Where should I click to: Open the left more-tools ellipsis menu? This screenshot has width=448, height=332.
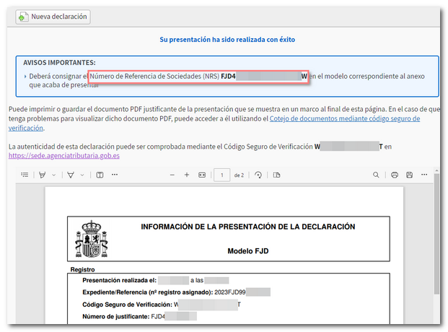click(115, 175)
